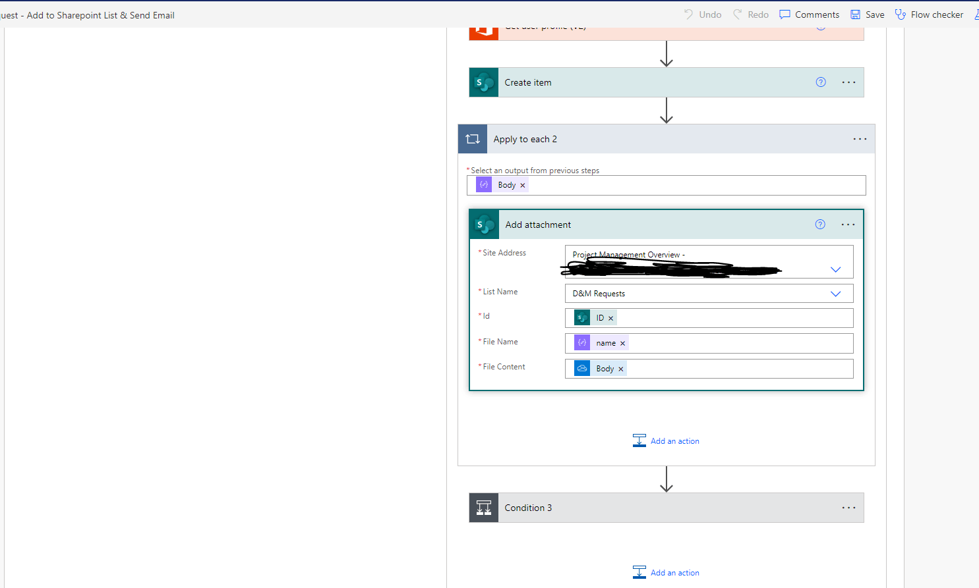
Task: Open the Create item ellipsis menu
Action: 848,82
